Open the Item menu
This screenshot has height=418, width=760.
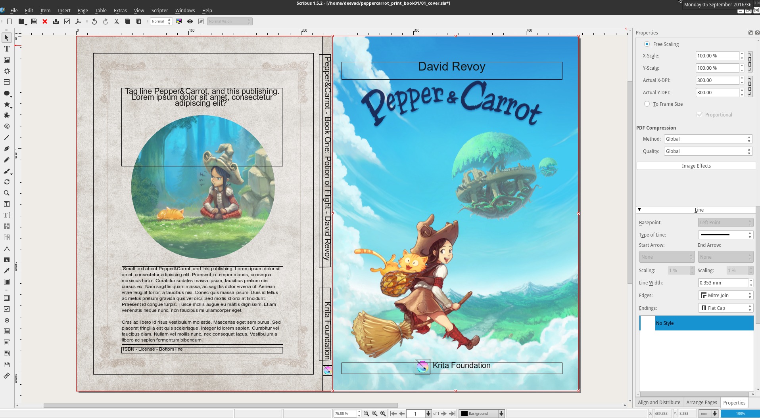[x=45, y=10]
